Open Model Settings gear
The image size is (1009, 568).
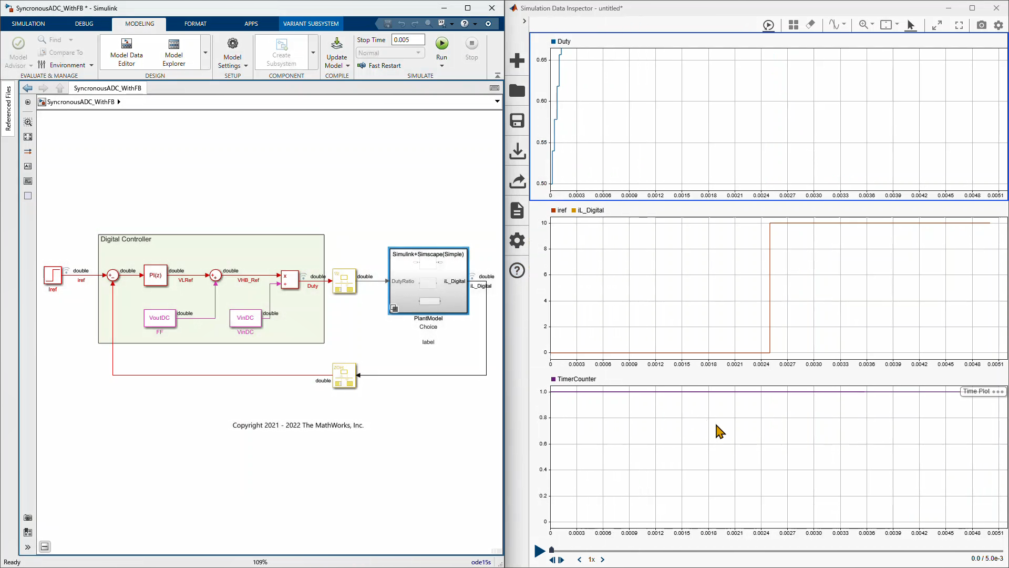point(232,44)
